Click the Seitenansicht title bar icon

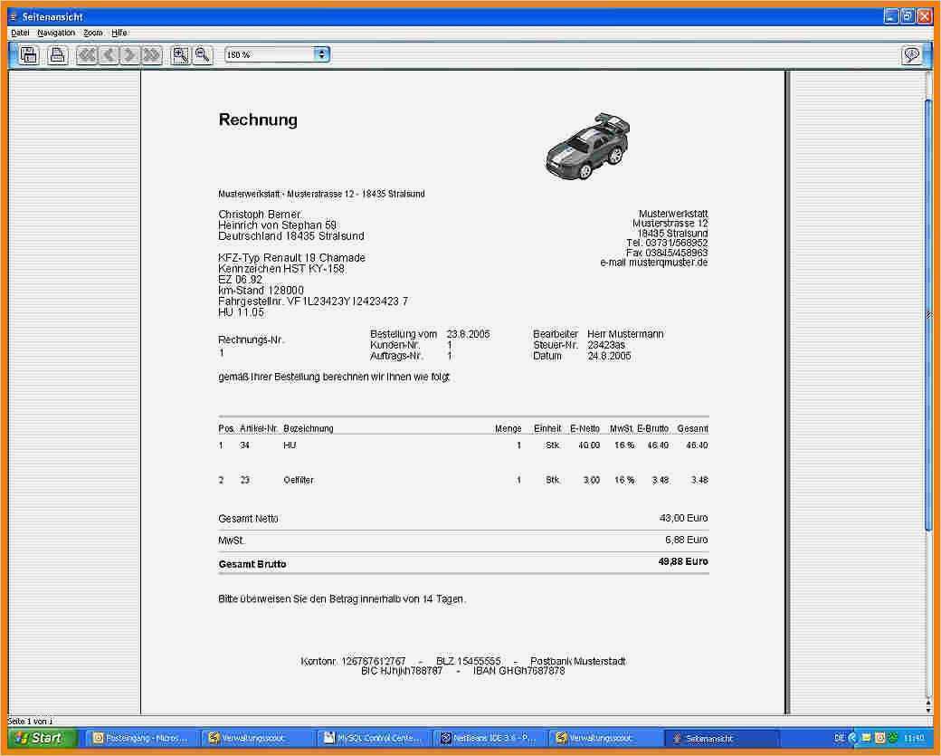[14, 17]
